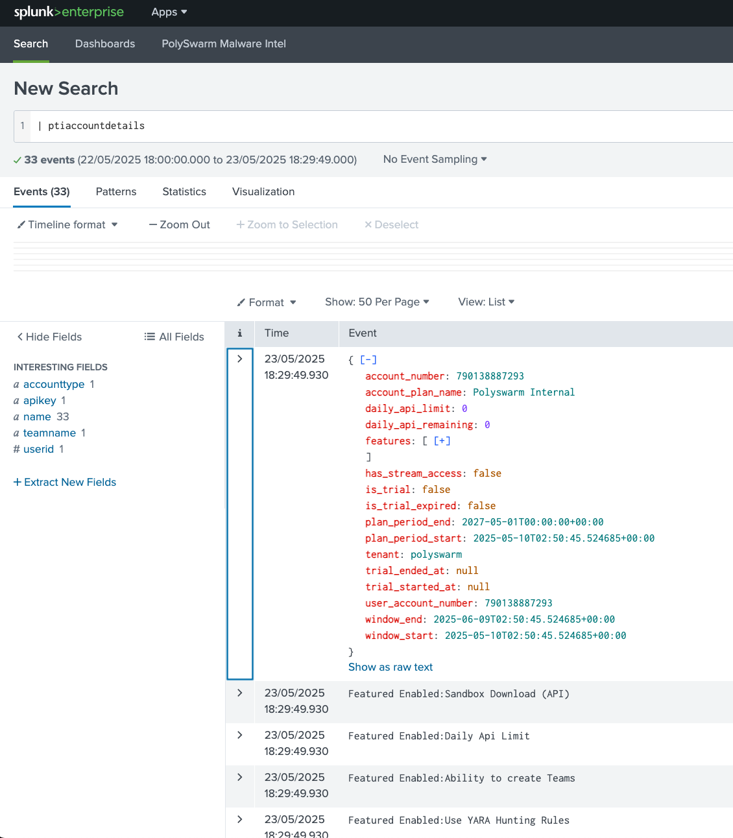The image size is (733, 838).
Task: Click the window_start timestamp value
Action: [x=536, y=636]
